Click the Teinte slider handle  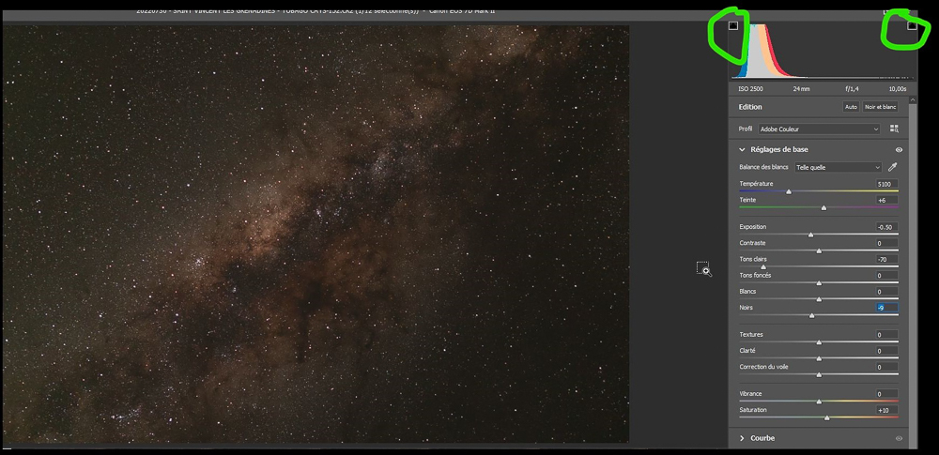(x=824, y=207)
